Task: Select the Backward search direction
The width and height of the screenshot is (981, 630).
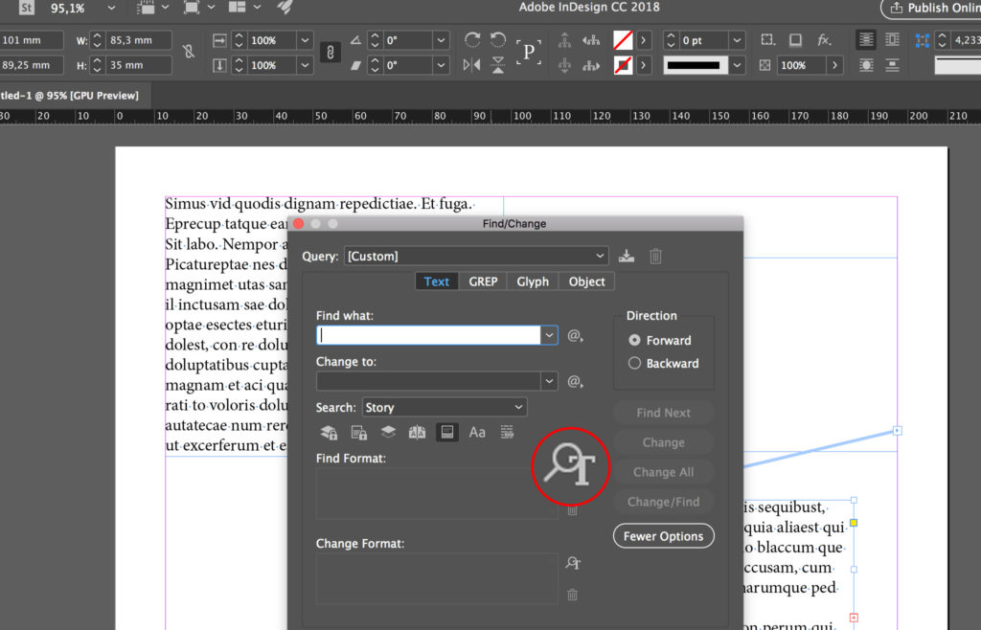Action: pyautogui.click(x=634, y=363)
